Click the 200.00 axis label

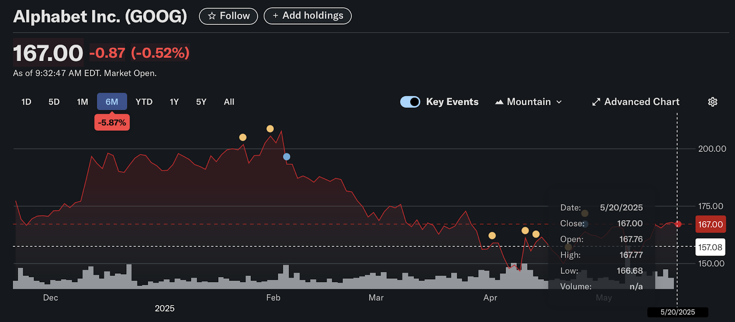(x=712, y=149)
